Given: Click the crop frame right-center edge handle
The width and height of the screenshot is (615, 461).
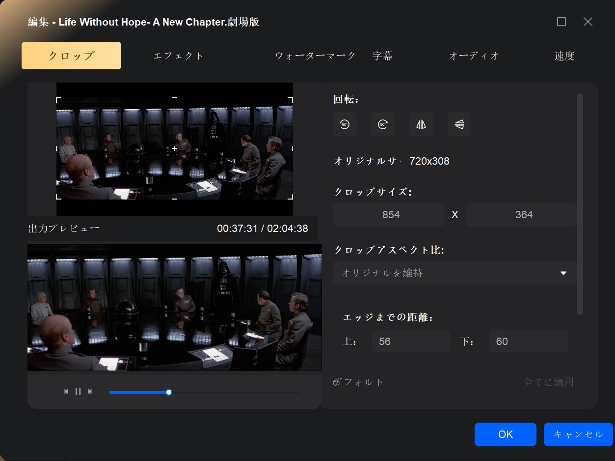Looking at the screenshot, I should (293, 148).
